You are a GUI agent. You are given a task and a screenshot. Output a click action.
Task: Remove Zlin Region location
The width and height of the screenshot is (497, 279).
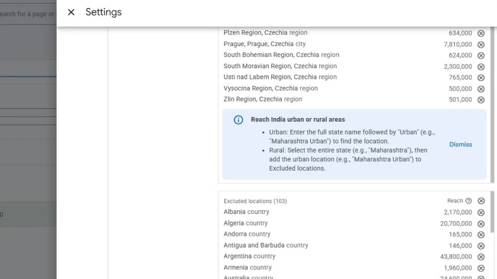[481, 100]
